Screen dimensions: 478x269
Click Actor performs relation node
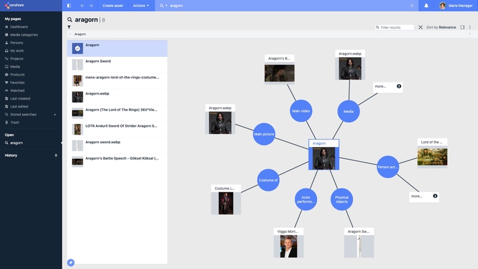click(x=306, y=199)
